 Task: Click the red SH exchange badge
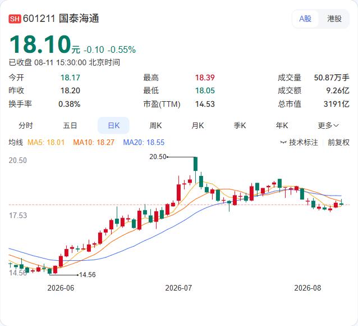[15, 19]
